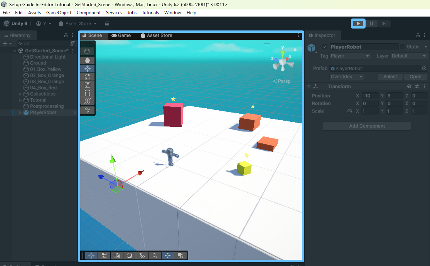Toggle the orientation gizmo overlay icon in bottom bar
The width and height of the screenshot is (430, 266).
tap(167, 256)
